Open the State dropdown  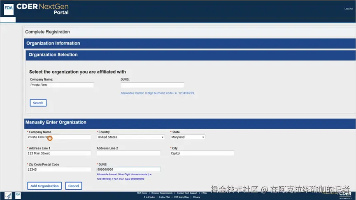click(x=188, y=137)
